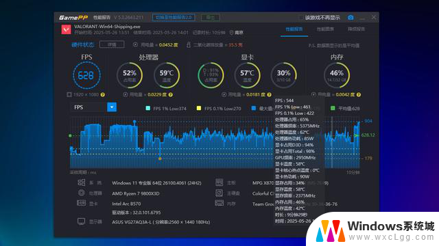Click the location pin icon beside 南京

pos(231,33)
